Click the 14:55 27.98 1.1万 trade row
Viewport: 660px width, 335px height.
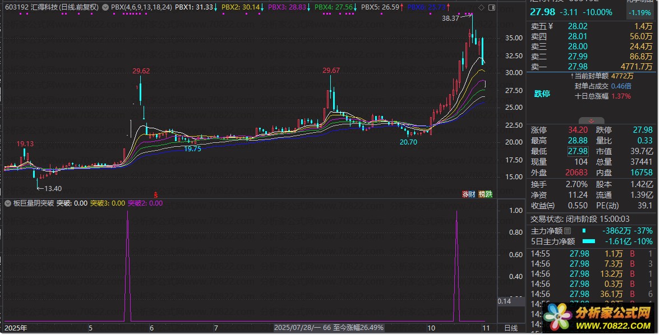point(592,254)
